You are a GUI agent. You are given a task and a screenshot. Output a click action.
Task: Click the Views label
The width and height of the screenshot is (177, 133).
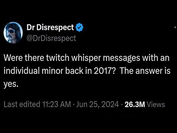156,105
